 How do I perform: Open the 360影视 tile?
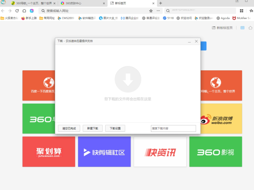[x=216, y=152]
